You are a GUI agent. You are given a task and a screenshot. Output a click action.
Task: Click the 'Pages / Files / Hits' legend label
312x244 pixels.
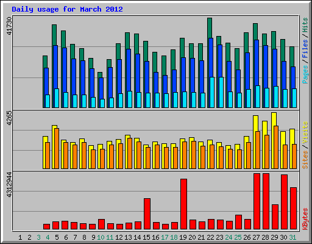click(x=305, y=51)
